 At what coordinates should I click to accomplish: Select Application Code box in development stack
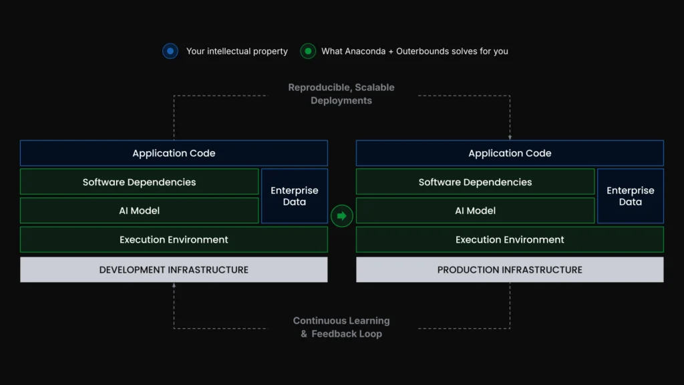(x=174, y=153)
